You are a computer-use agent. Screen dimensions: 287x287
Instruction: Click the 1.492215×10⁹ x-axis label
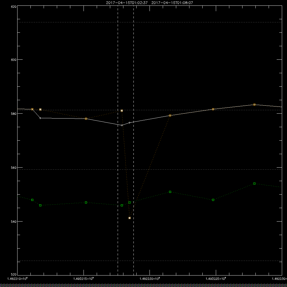pyautogui.click(x=84, y=279)
